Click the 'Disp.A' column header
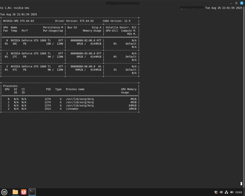This screenshot has height=196, width=245. click(97, 27)
